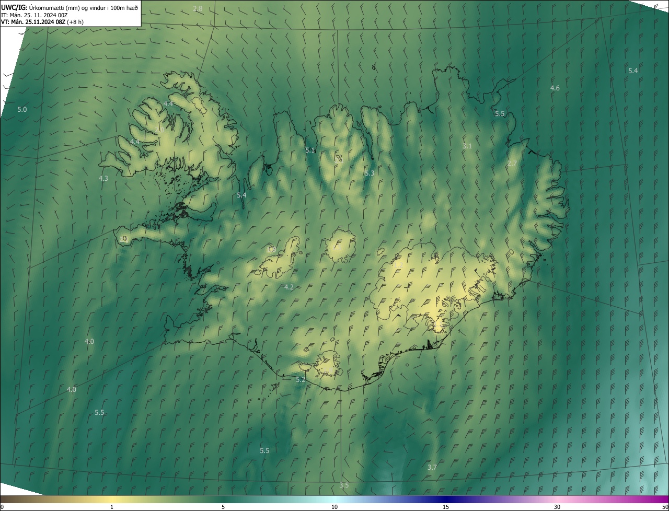Click the 2.8 value on the map
The width and height of the screenshot is (669, 511).
[x=198, y=8]
